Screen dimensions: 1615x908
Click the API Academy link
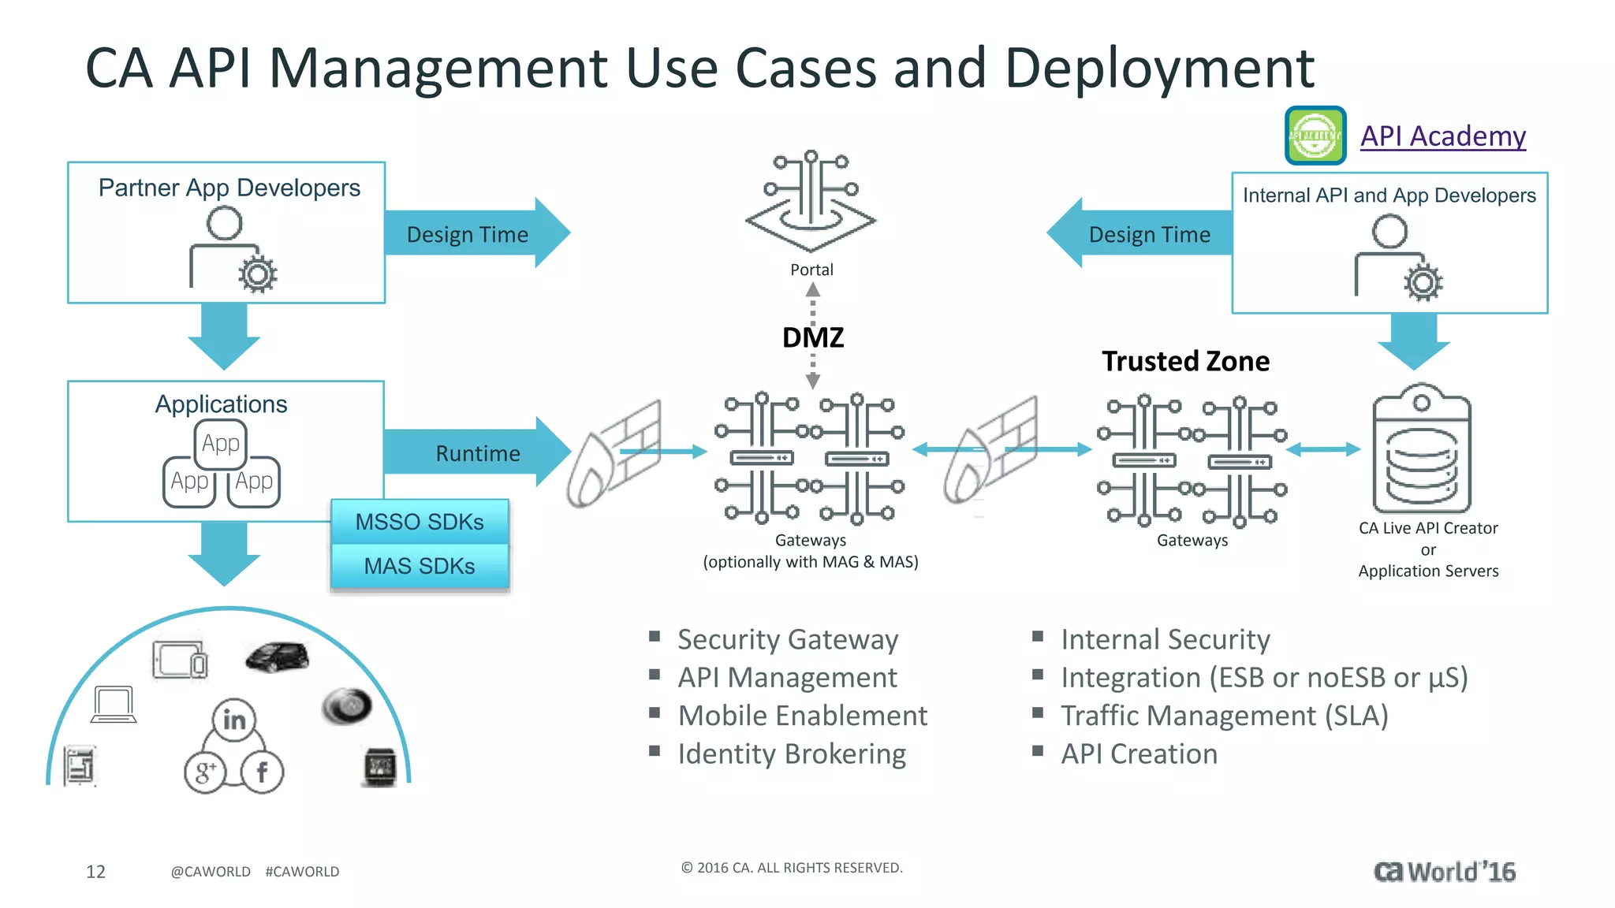1442,136
